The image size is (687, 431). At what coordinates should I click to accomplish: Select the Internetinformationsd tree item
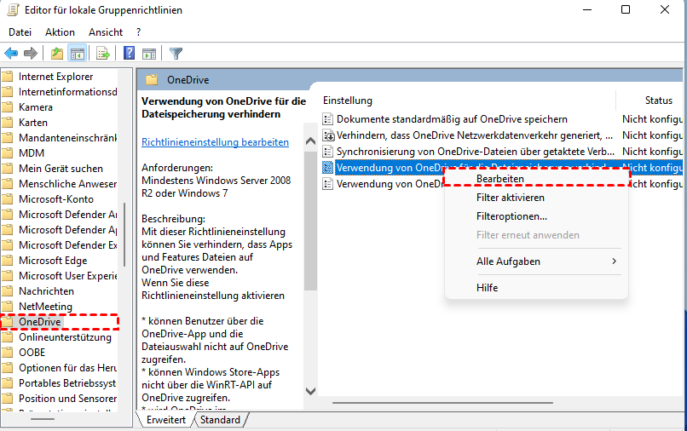pyautogui.click(x=68, y=92)
